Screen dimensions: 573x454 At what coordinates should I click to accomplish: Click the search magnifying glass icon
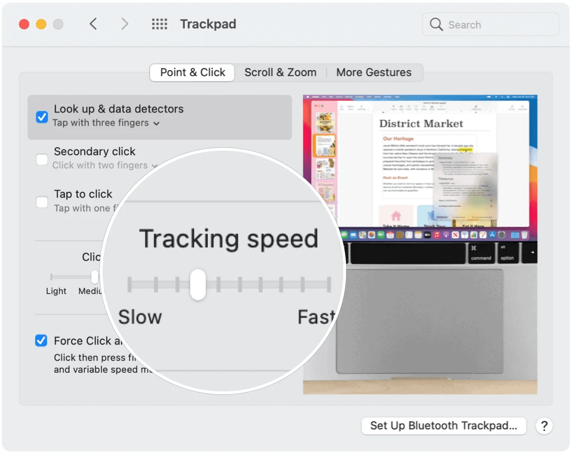pos(435,24)
